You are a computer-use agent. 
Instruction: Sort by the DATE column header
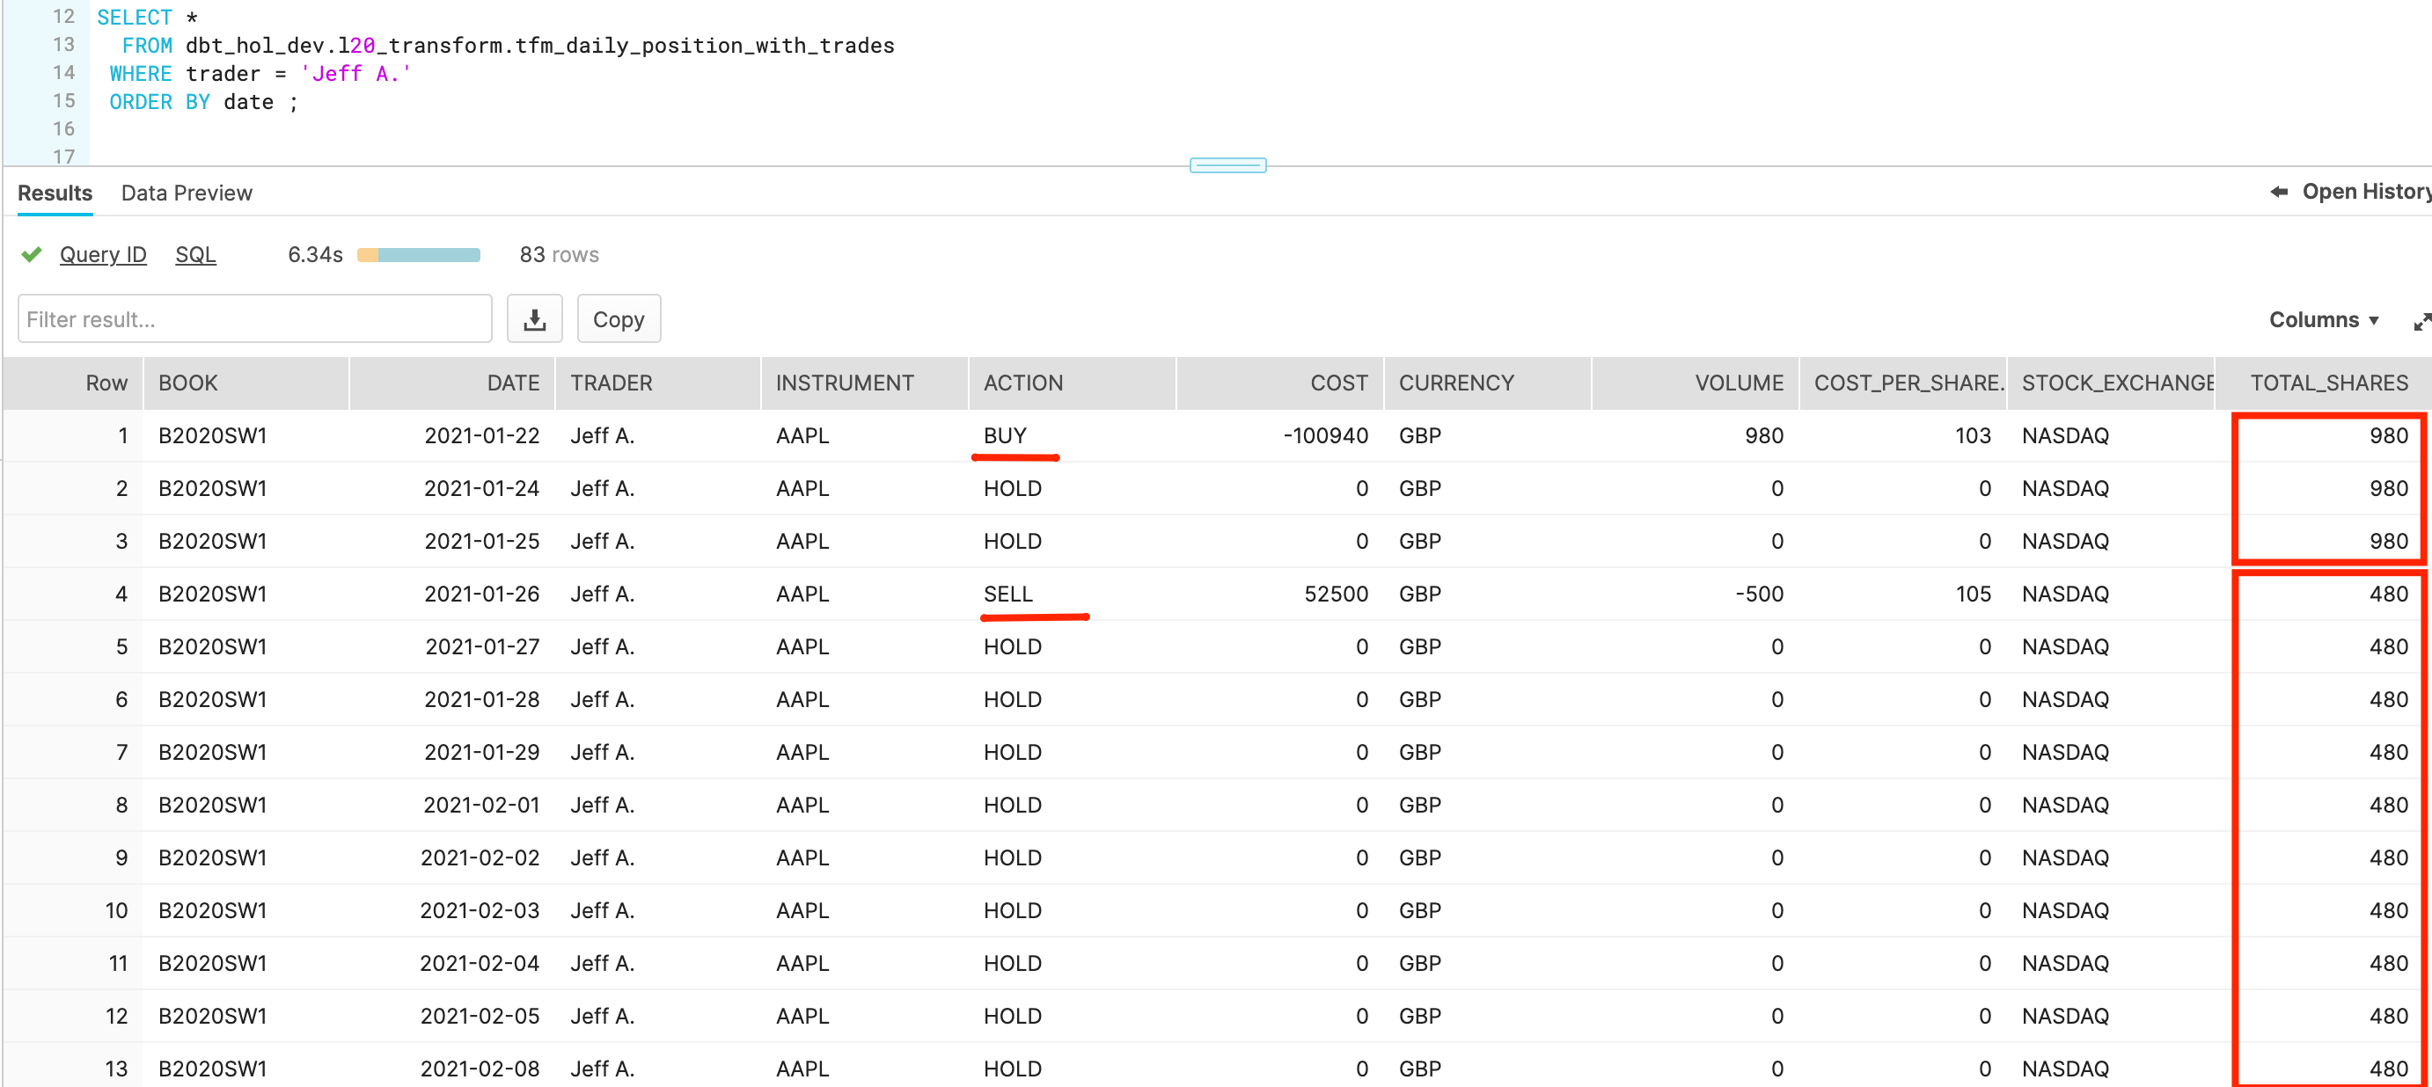coord(513,383)
